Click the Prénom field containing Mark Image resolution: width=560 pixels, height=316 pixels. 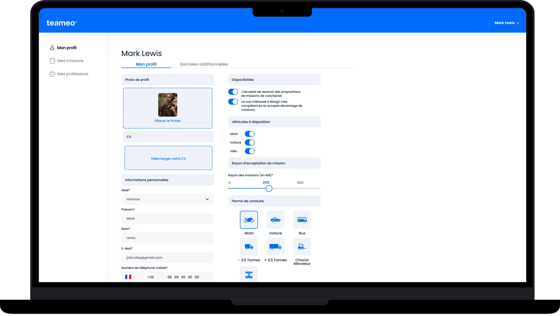click(x=168, y=218)
